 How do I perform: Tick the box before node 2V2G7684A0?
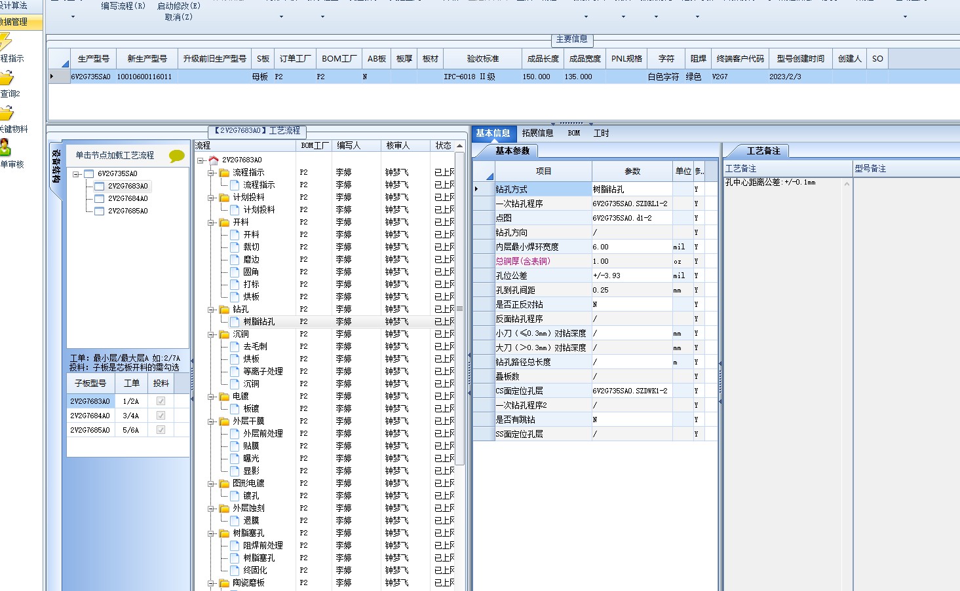tap(100, 198)
